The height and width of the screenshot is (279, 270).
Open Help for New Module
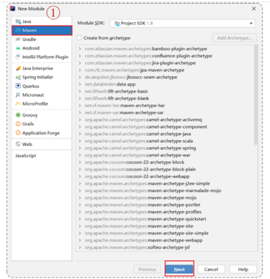pyautogui.click(x=243, y=269)
